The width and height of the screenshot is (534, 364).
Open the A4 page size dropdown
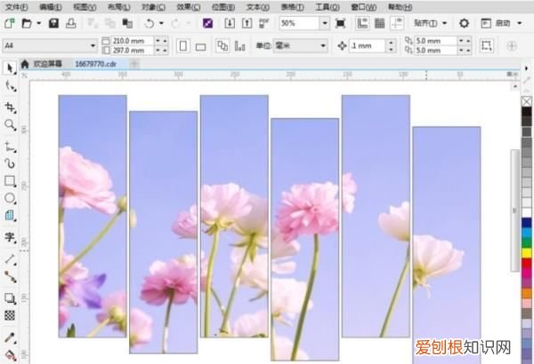93,45
